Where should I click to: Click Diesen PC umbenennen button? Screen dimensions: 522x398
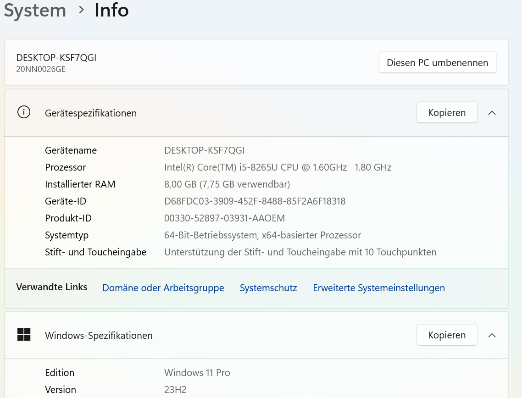[438, 62]
